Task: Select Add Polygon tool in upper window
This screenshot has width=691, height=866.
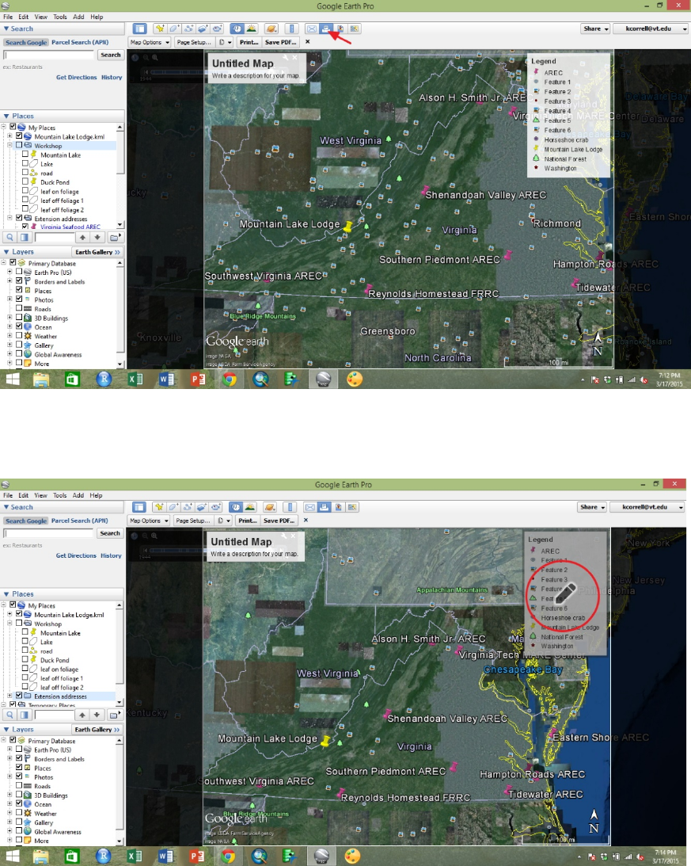Action: click(174, 29)
